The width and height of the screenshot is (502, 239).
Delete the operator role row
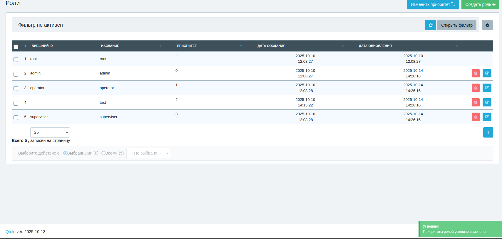(x=476, y=88)
